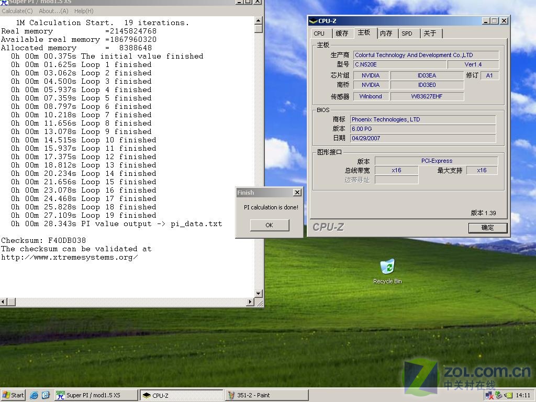Click the Phoenix Technologies, LTD BIOS field
The height and width of the screenshot is (402, 536).
point(423,119)
